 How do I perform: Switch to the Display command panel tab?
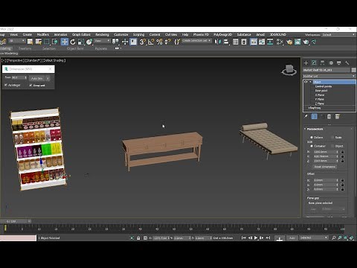click(339, 63)
